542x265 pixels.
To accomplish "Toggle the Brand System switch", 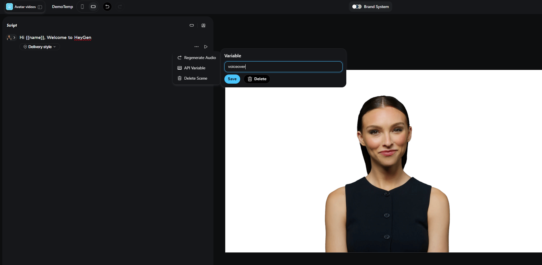I will (357, 7).
